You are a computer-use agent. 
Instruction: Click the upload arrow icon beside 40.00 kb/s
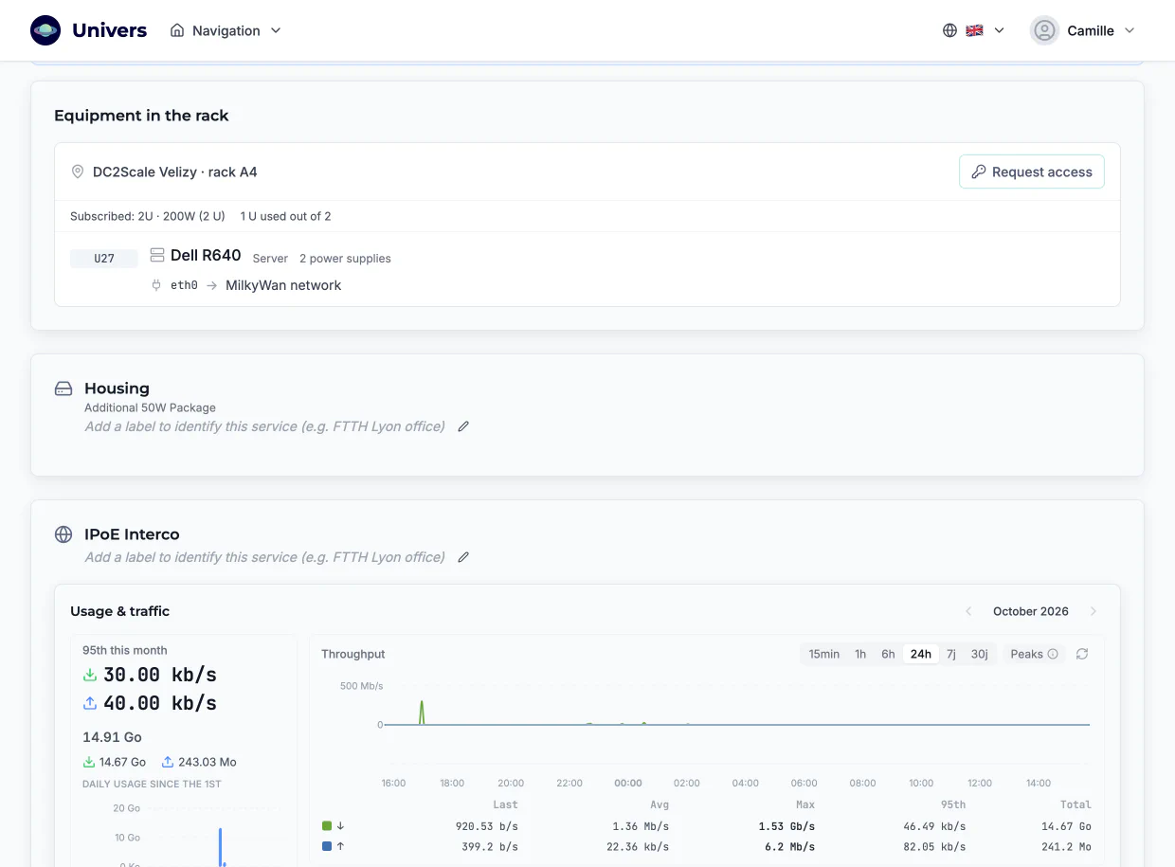point(90,703)
